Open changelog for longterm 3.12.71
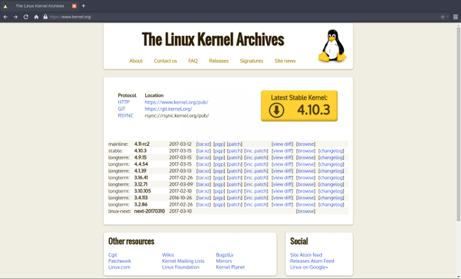The height and width of the screenshot is (279, 461). point(331,184)
